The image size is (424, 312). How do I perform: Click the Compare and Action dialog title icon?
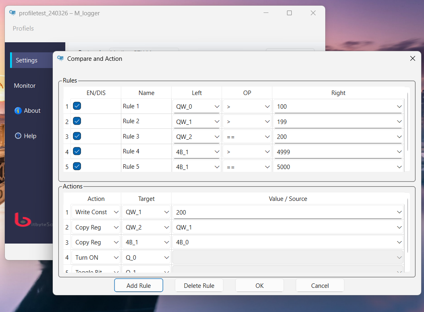tap(60, 58)
